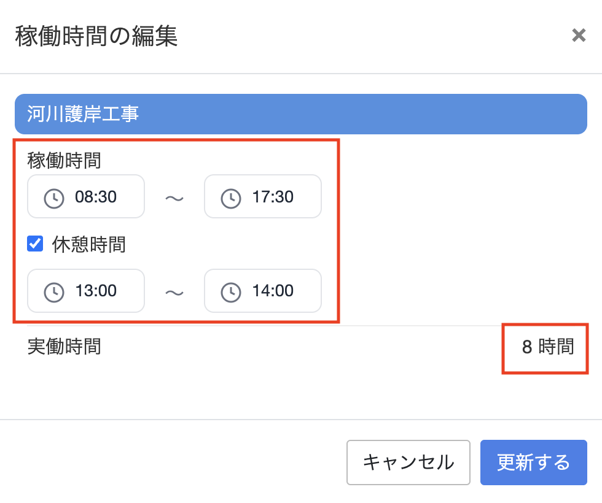Click the 更新する button

pyautogui.click(x=534, y=463)
